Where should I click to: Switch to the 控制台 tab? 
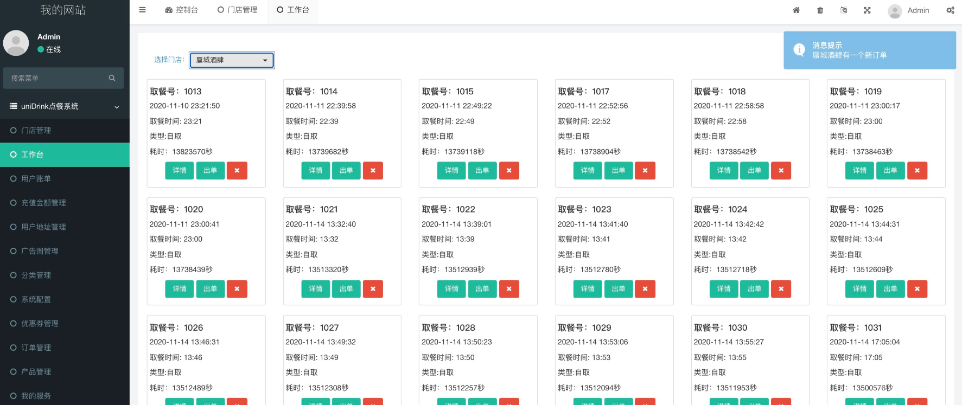coord(181,10)
